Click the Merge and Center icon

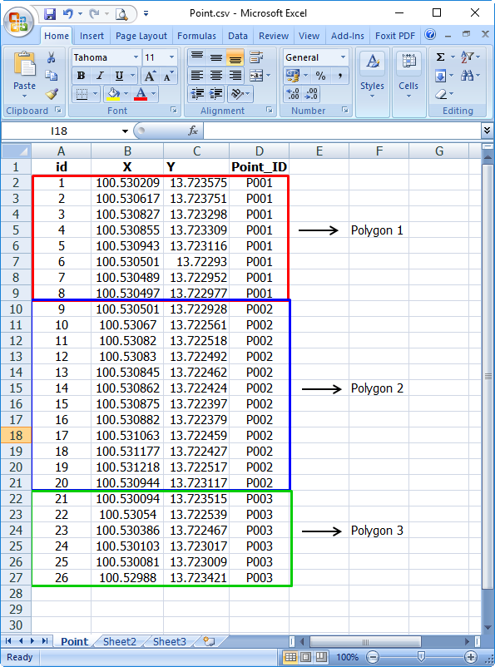click(x=256, y=76)
